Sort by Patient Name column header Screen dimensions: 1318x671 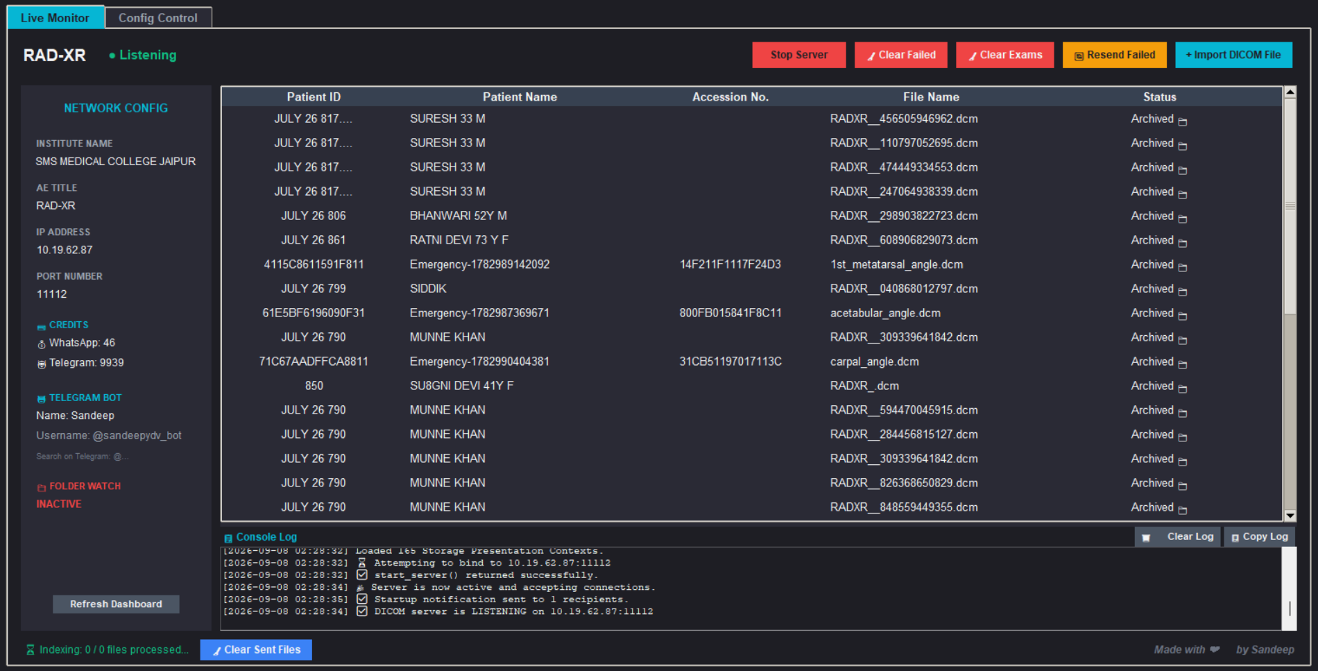click(x=520, y=97)
